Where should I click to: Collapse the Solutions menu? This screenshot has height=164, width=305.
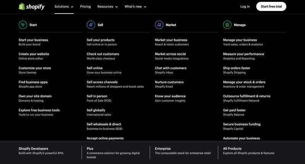[64, 6]
